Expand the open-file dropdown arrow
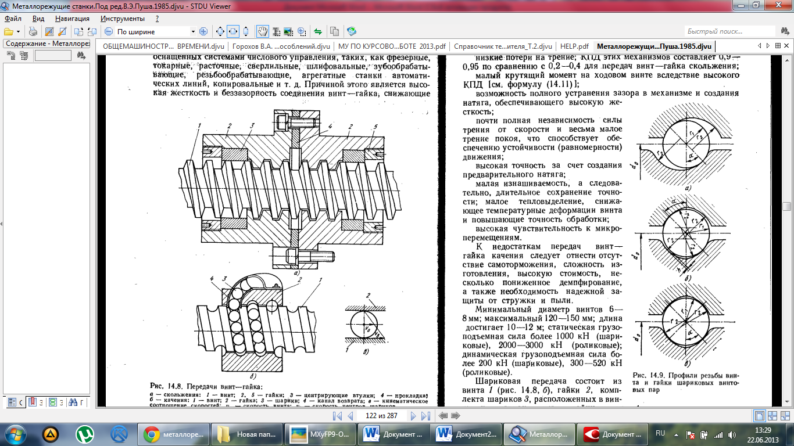The height and width of the screenshot is (446, 794). [18, 31]
